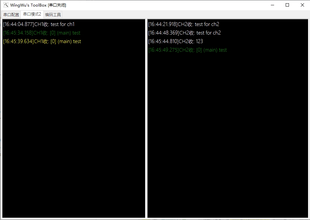Screen dimensions: 310x220
Task: Click the title text 'WingWu's ToolBox [串口关闭]'
Action: 38,5
